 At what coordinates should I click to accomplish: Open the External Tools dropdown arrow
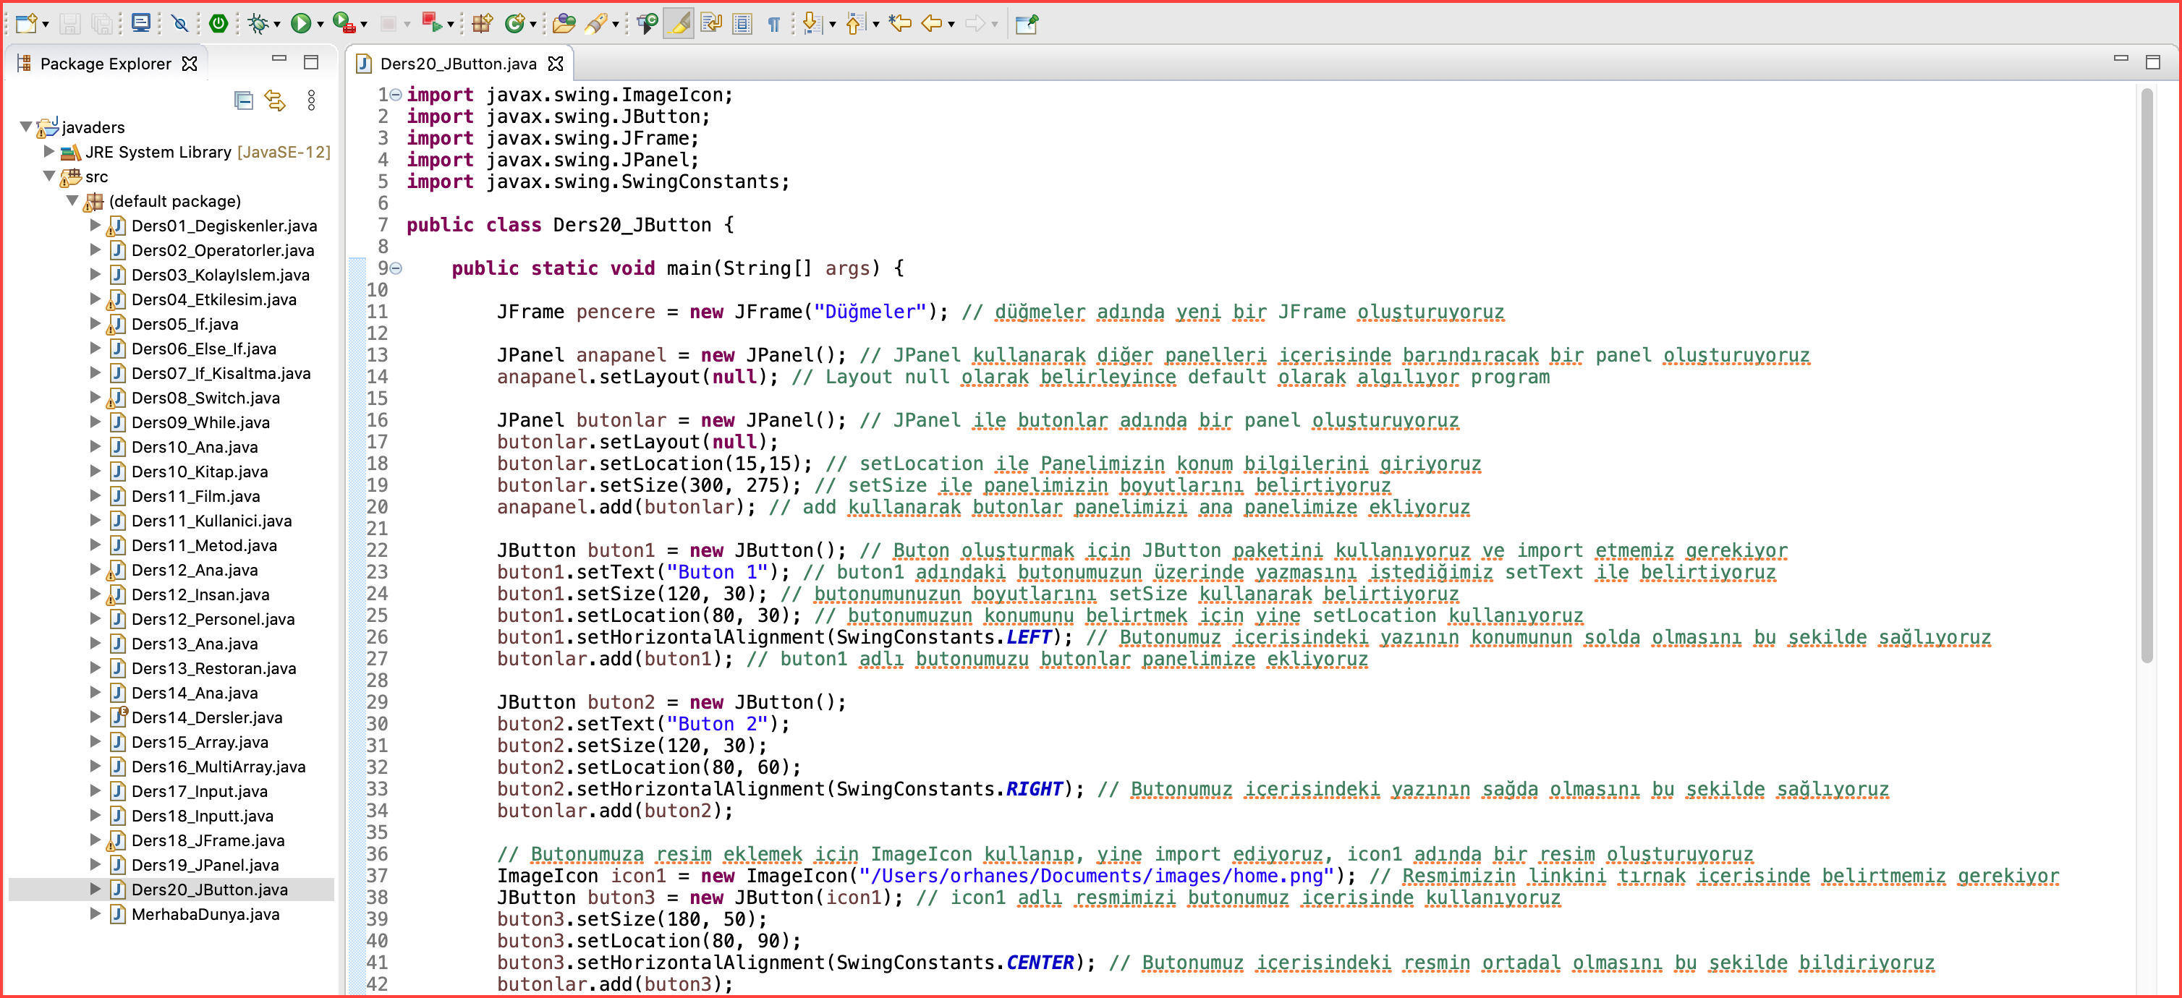(x=364, y=25)
